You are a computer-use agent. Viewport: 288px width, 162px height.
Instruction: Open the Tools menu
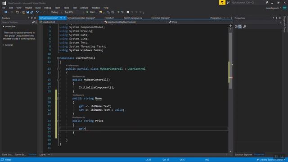(66, 8)
